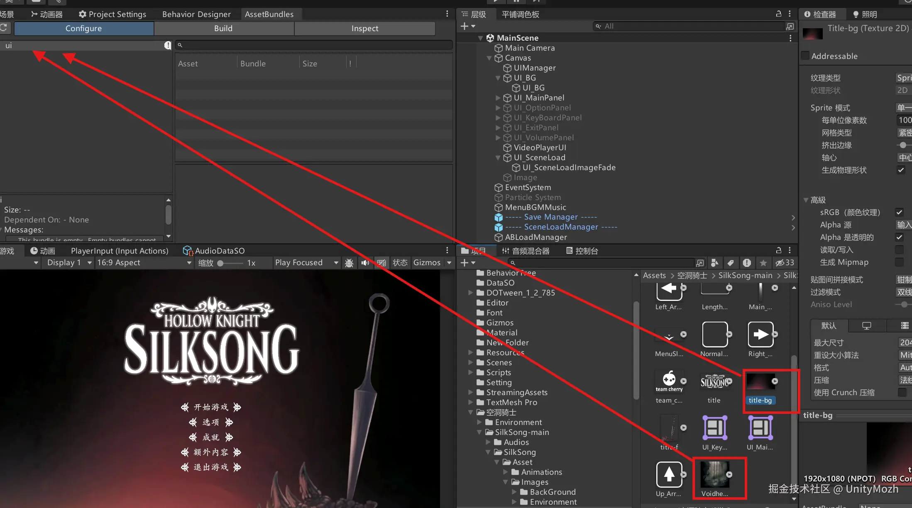Screen dimensions: 912x508
Task: Expand the UI_MainPanel hierarchy node
Action: click(498, 98)
